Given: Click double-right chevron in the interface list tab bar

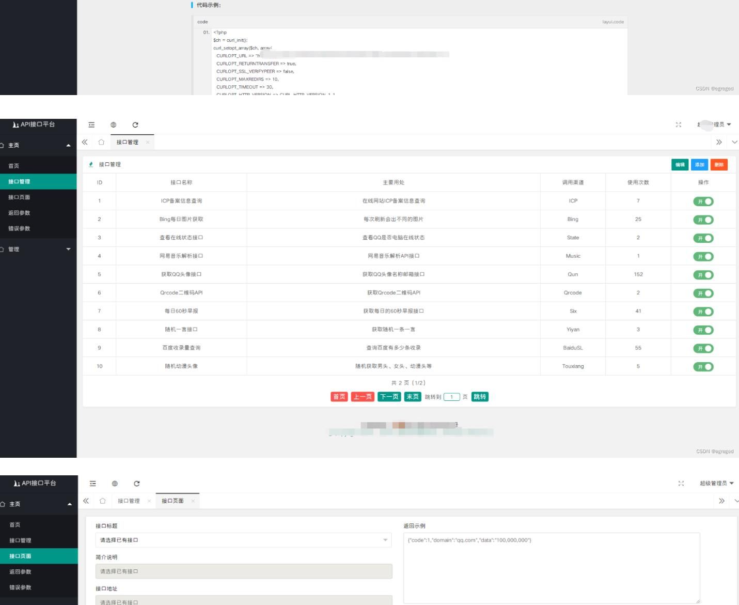Looking at the screenshot, I should tap(719, 142).
